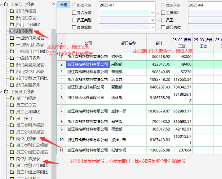Open the 员工分组月报表 report item

tap(30, 132)
